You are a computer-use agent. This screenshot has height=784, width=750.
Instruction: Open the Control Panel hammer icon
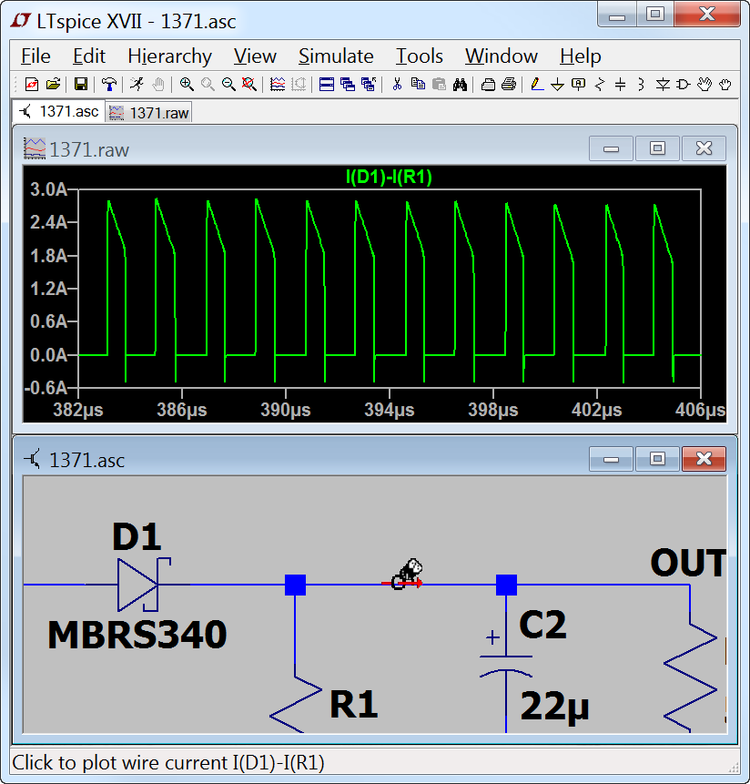(x=109, y=85)
